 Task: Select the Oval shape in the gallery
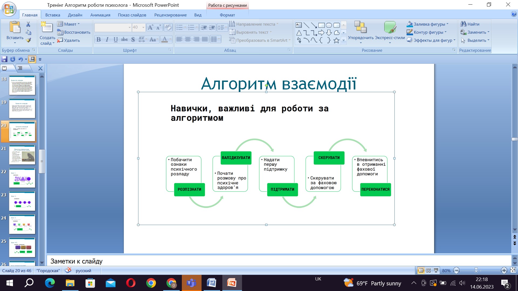point(329,25)
